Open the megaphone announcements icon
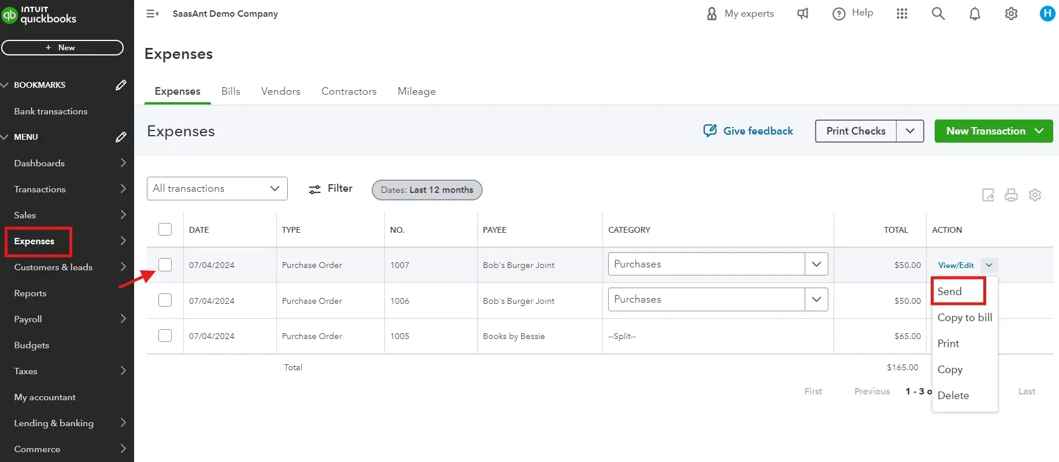 [x=803, y=13]
